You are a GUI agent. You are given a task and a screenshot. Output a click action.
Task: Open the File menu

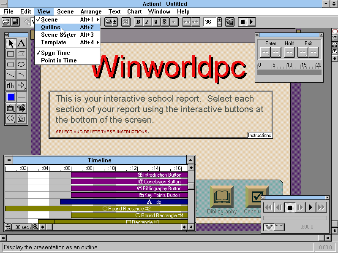[x=8, y=12]
